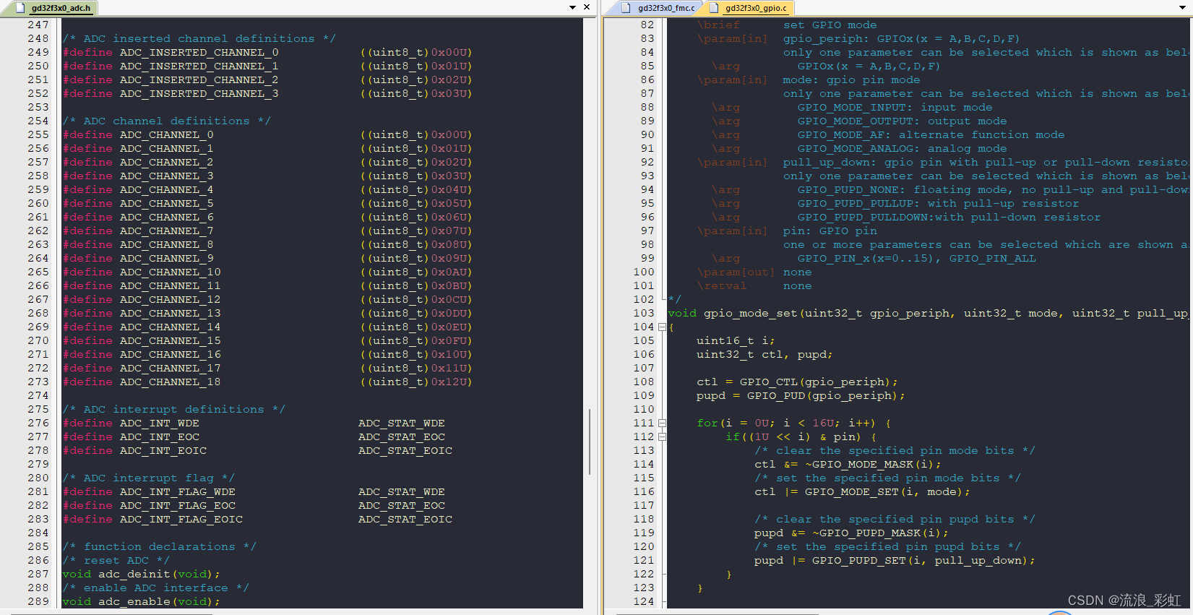Image resolution: width=1193 pixels, height=615 pixels.
Task: Click the 'GPIO_MODE_AF: alternate function mode' comment
Action: 931,135
